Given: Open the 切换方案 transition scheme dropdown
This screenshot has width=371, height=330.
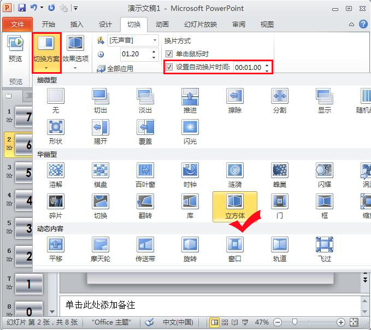Looking at the screenshot, I should pyautogui.click(x=46, y=53).
